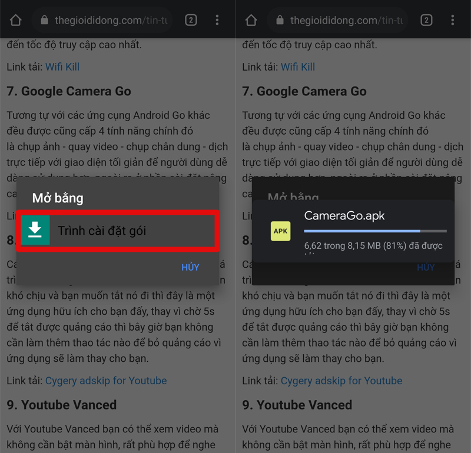471x453 pixels.
Task: Tap left heading 7. Google Camera Go
Action: (69, 91)
